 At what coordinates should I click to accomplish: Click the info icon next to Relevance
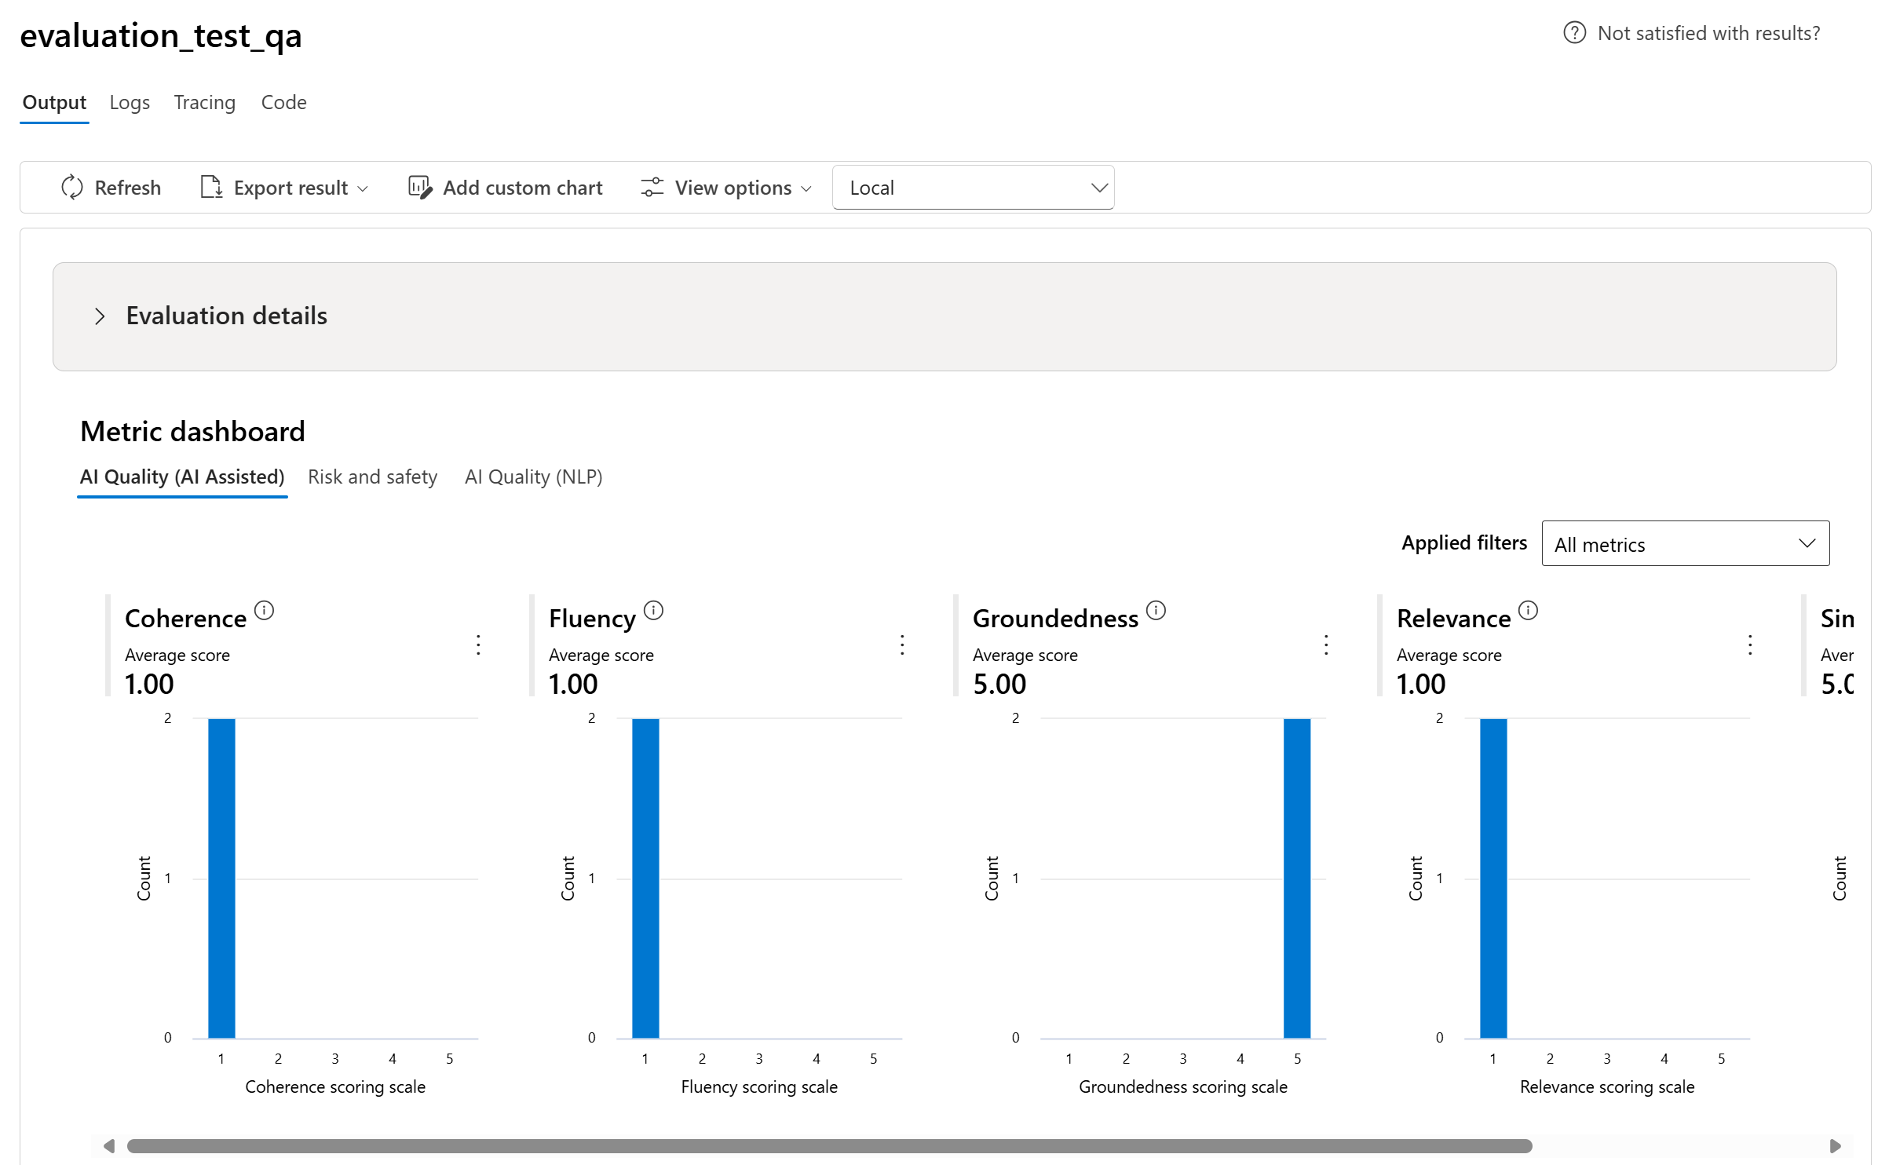tap(1528, 610)
